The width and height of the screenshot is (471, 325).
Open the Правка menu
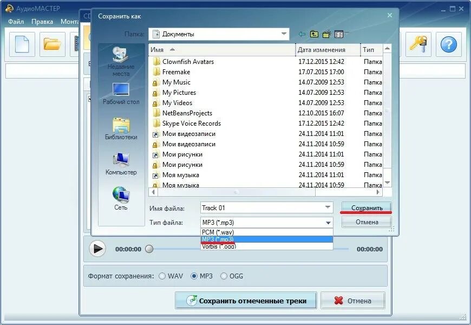(42, 22)
